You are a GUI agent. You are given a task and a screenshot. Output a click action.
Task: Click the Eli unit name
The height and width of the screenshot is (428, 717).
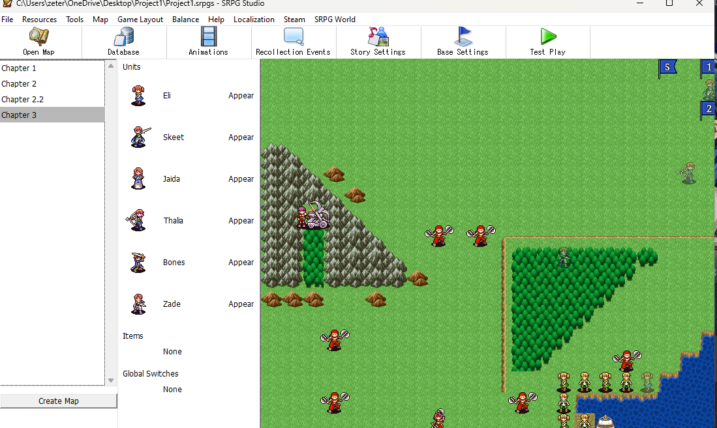point(167,96)
